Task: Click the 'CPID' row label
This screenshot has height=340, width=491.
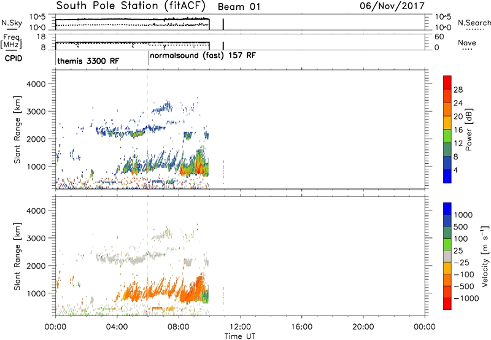Action: 14,58
